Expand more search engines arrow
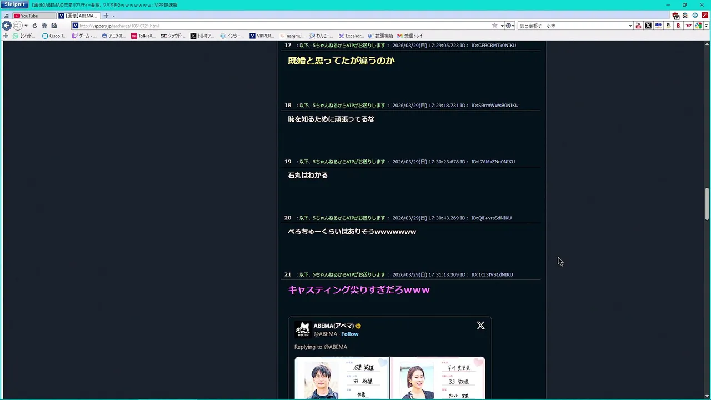This screenshot has width=711, height=400. tap(706, 26)
